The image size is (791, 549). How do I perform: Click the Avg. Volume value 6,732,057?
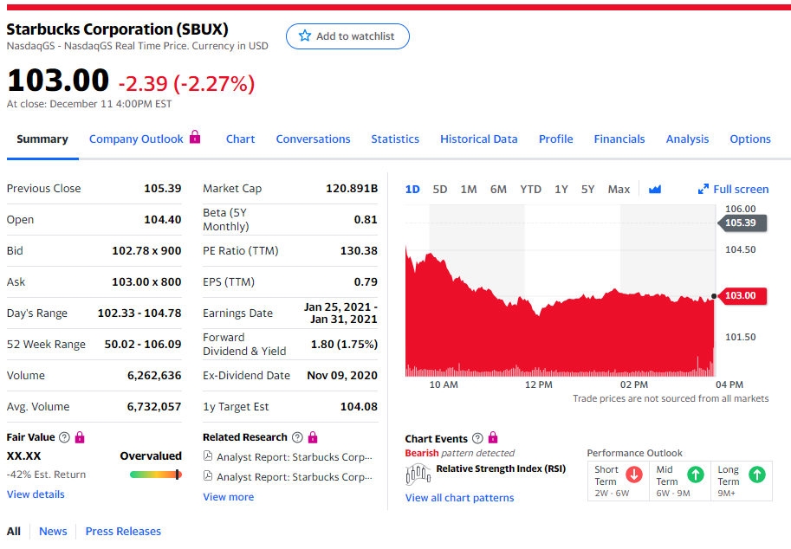pyautogui.click(x=154, y=406)
